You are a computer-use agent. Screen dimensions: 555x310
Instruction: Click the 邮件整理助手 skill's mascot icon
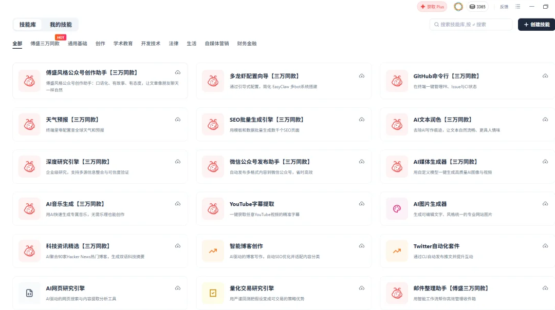(396, 293)
